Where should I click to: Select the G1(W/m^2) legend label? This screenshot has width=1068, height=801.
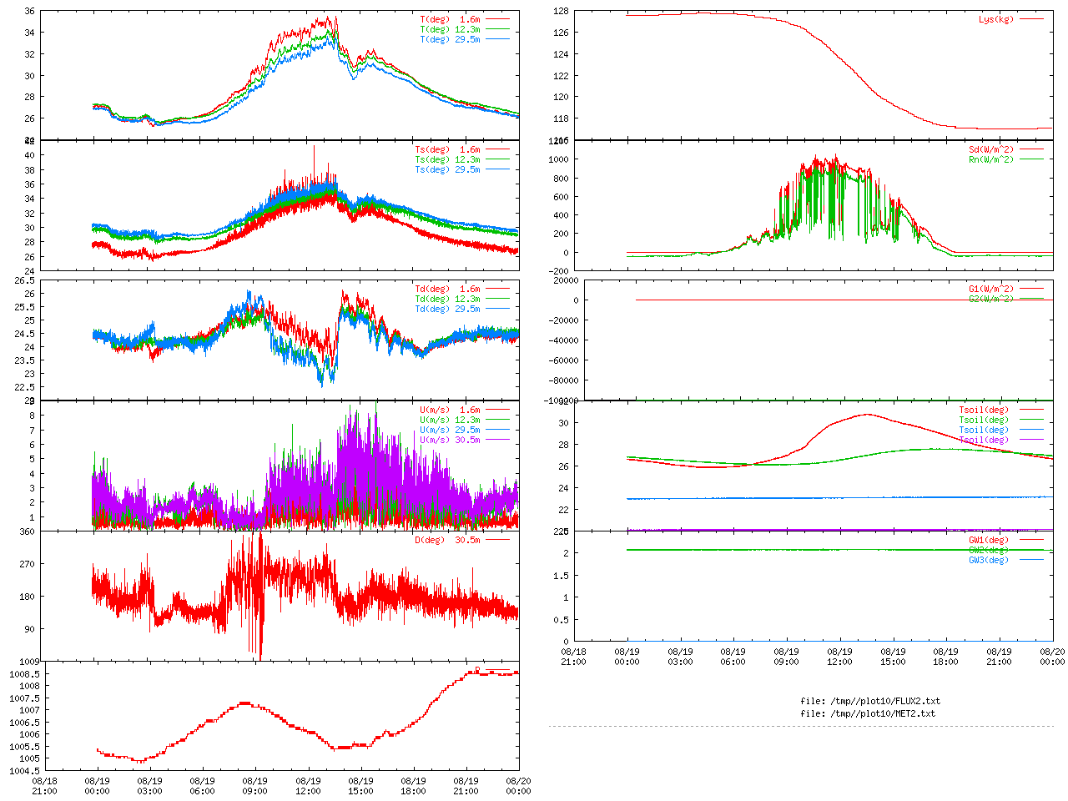click(990, 290)
